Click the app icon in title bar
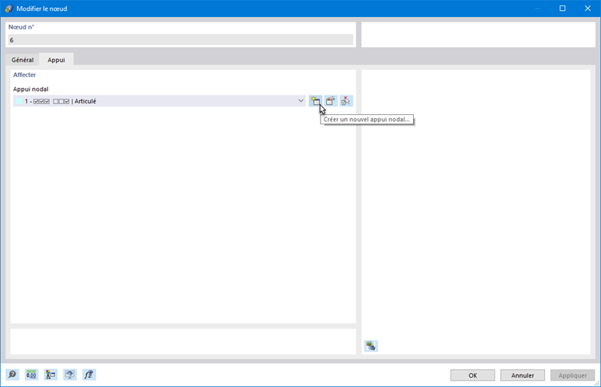The height and width of the screenshot is (387, 601). pos(9,9)
